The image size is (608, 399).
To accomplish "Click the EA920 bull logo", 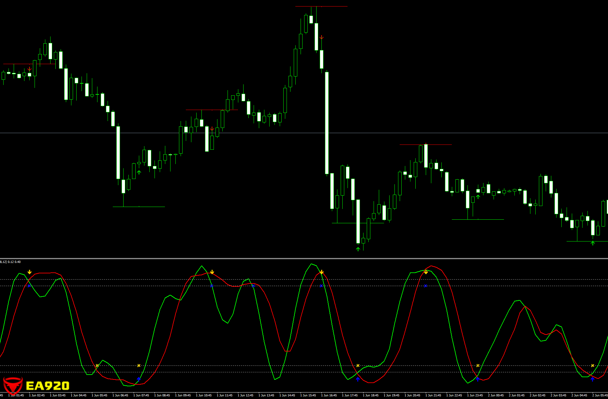I will (x=13, y=386).
